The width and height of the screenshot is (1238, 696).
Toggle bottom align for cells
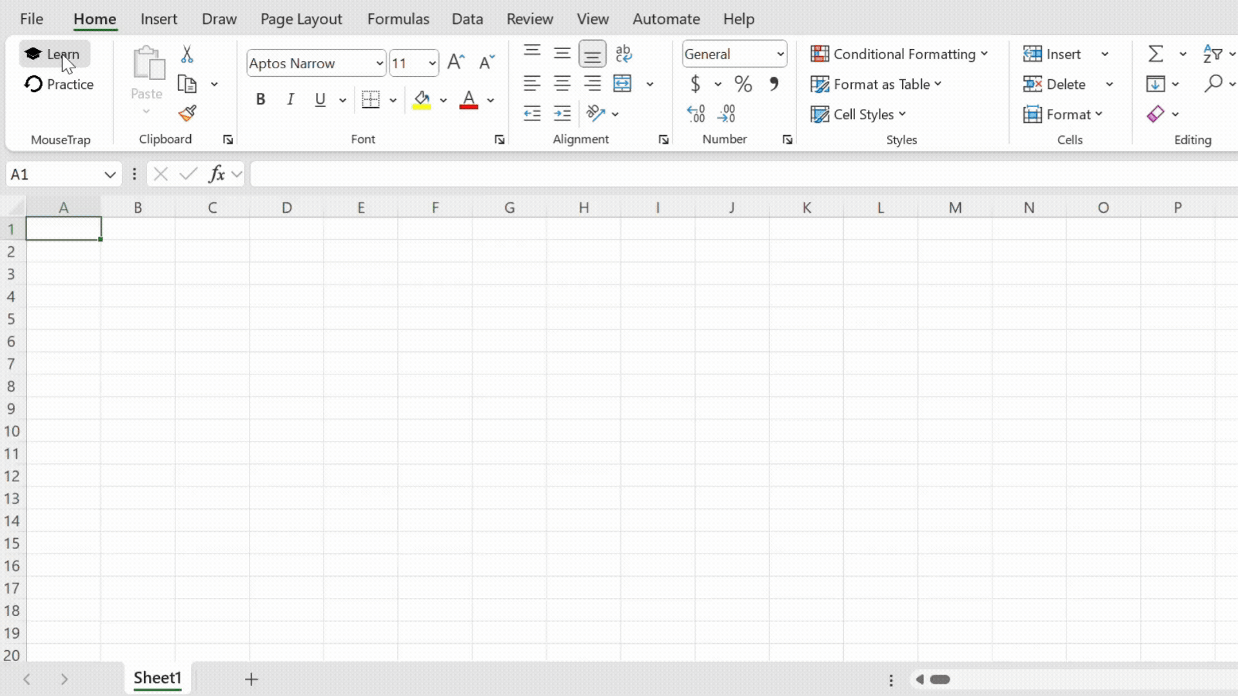click(592, 54)
